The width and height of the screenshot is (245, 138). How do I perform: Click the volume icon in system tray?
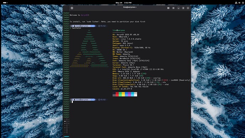coord(239,2)
